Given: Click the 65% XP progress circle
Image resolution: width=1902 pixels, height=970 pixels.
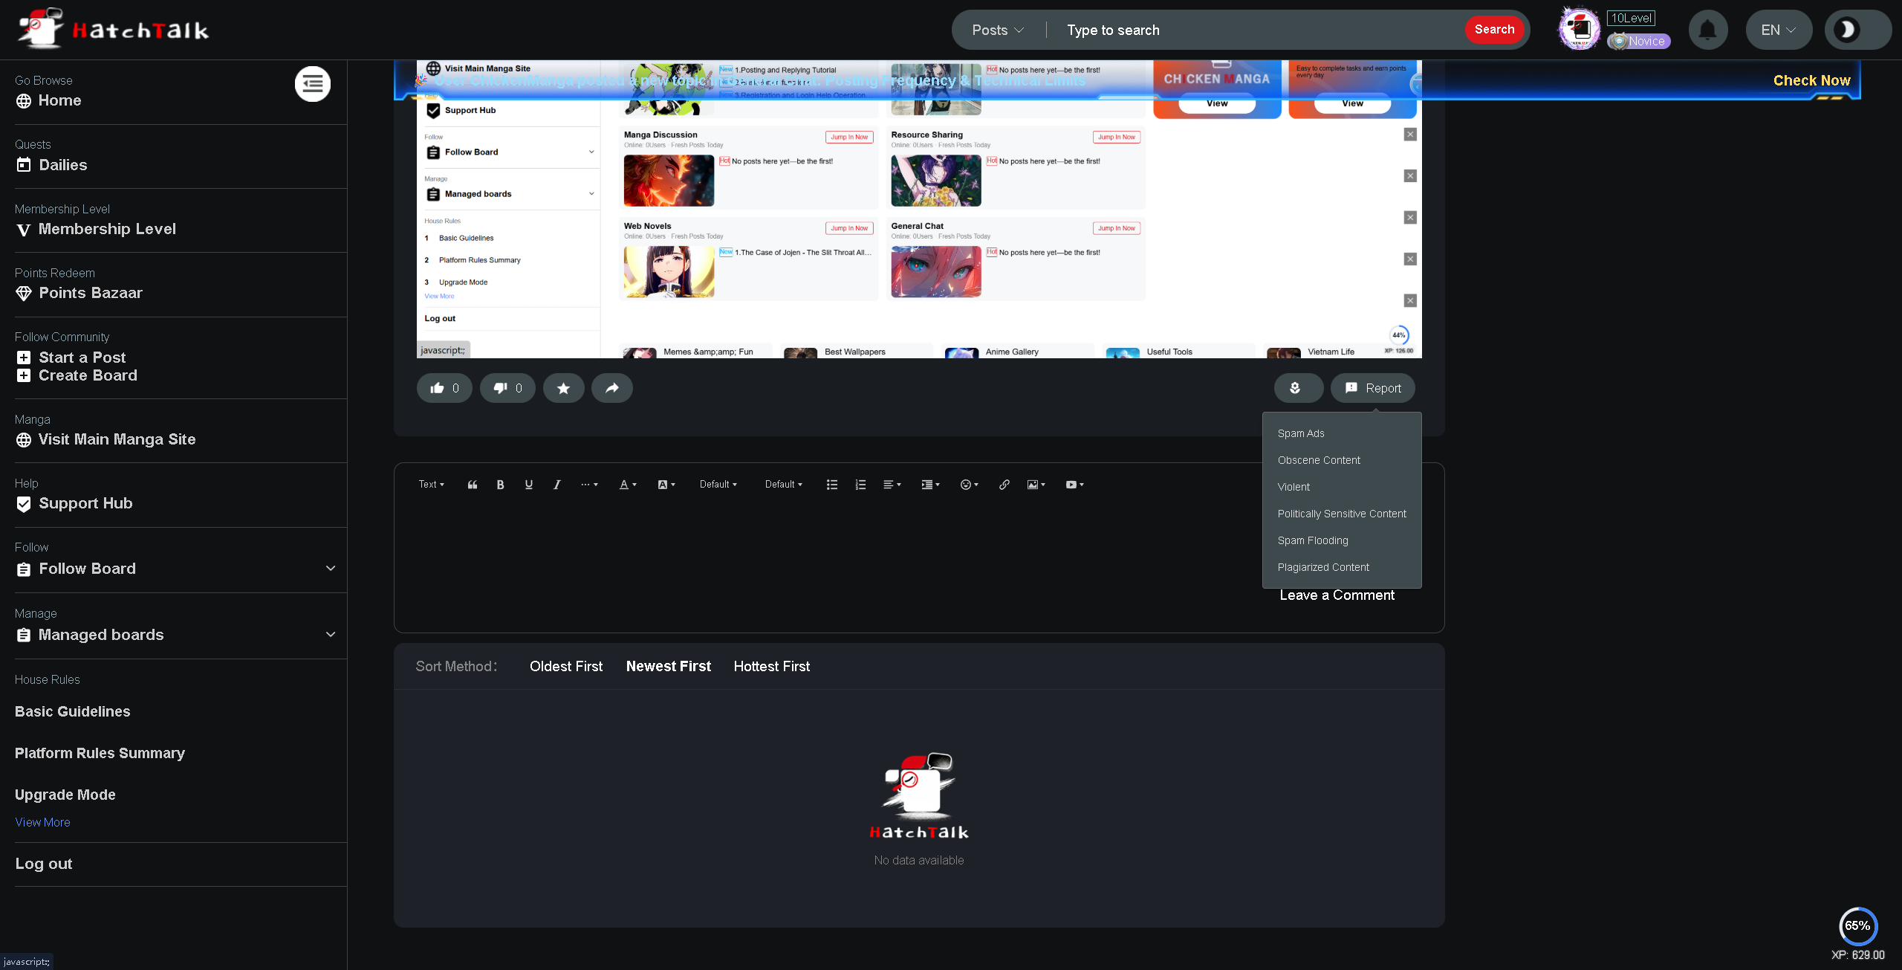Looking at the screenshot, I should 1857,925.
